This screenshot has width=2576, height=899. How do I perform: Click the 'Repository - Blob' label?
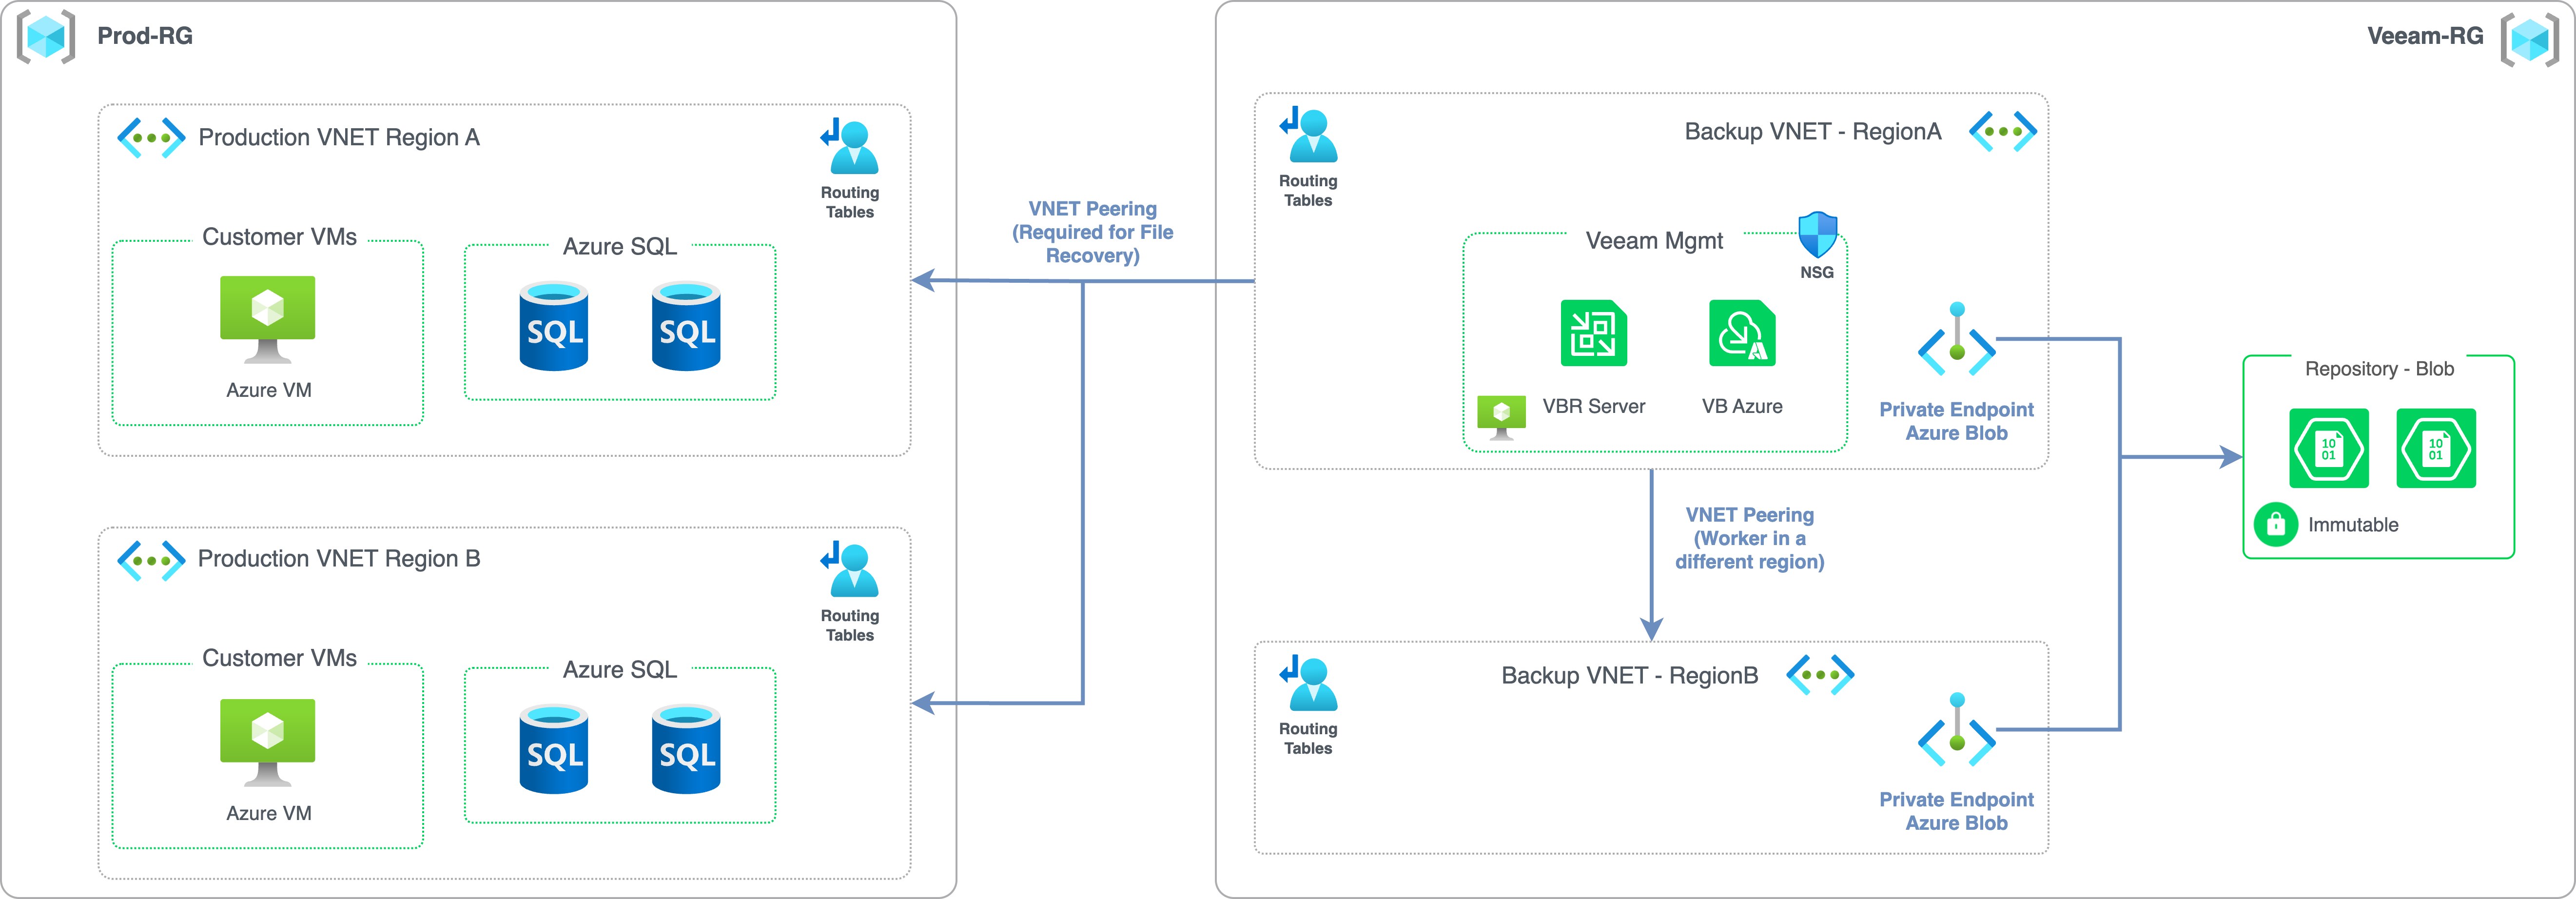(2380, 369)
